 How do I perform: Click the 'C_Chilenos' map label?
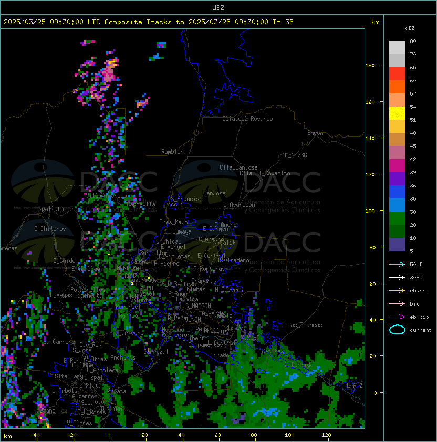(50, 229)
